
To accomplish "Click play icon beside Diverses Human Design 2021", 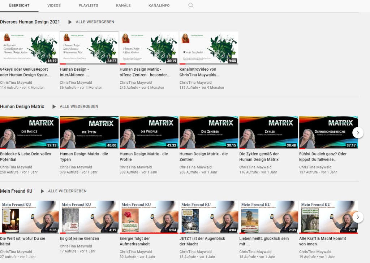I will pos(70,22).
